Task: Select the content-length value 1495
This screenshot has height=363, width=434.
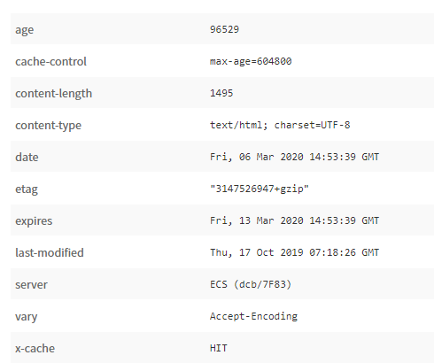Action: [221, 93]
